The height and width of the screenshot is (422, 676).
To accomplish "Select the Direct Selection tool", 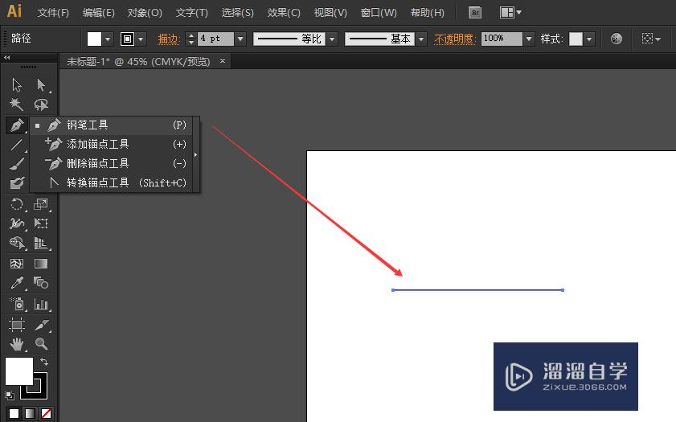I will (x=41, y=85).
